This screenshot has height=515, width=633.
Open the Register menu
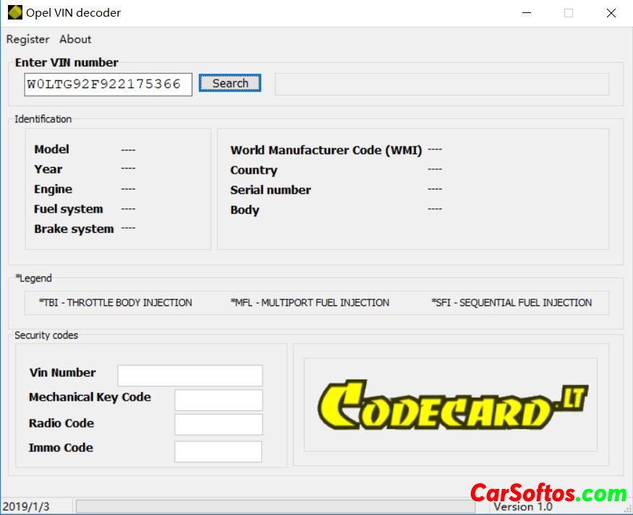tap(27, 39)
